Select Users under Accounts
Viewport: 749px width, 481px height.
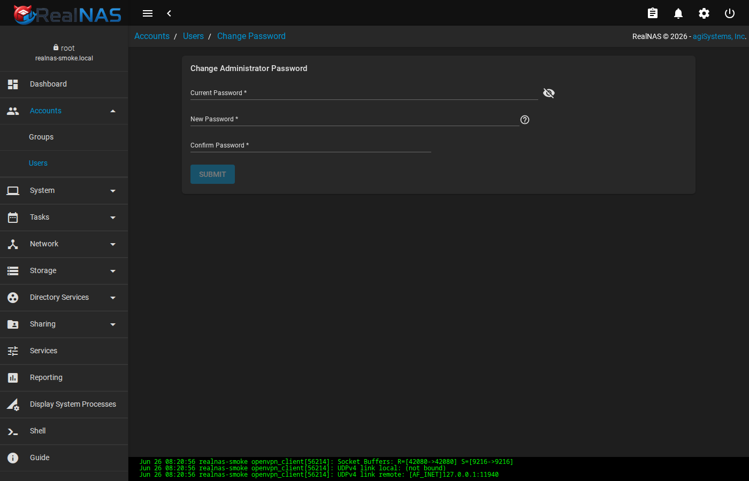pos(64,164)
